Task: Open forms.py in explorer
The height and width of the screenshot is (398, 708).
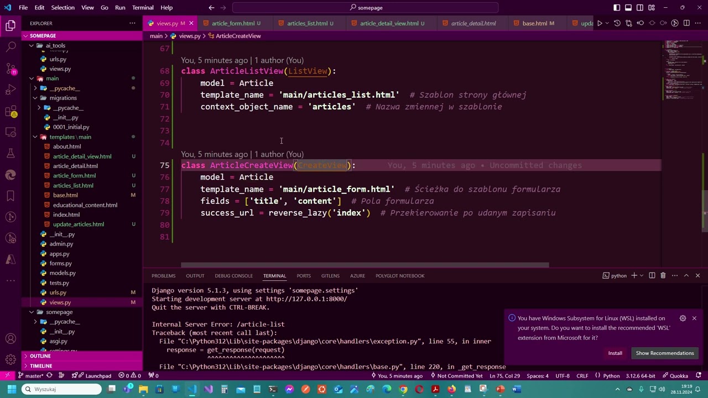Action: tap(60, 264)
